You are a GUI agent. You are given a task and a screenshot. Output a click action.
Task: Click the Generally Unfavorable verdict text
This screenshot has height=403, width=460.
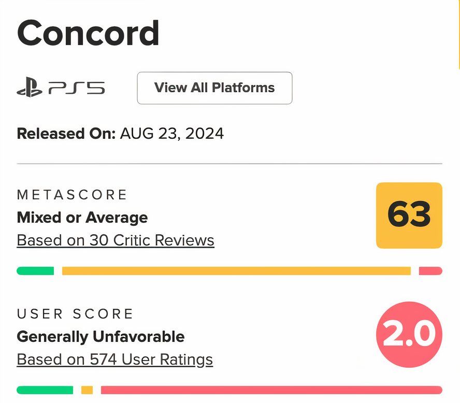tap(101, 337)
